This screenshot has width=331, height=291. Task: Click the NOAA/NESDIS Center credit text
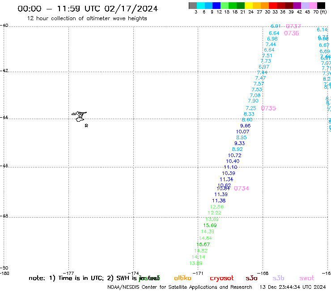180,287
